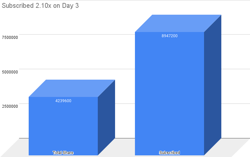Click the 'Total Share' category label
This screenshot has height=157, width=250.
[x=63, y=153]
